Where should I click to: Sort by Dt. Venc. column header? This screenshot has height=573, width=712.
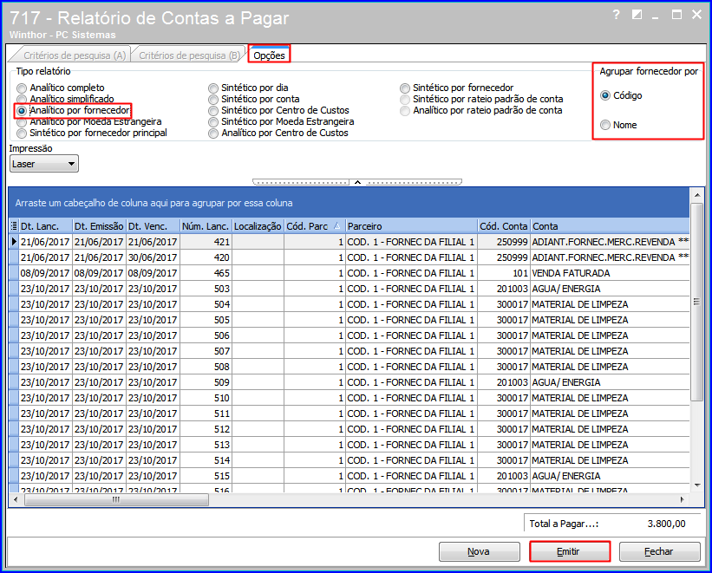(153, 225)
